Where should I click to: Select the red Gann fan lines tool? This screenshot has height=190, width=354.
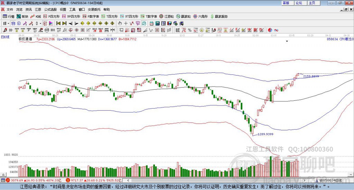(127, 30)
